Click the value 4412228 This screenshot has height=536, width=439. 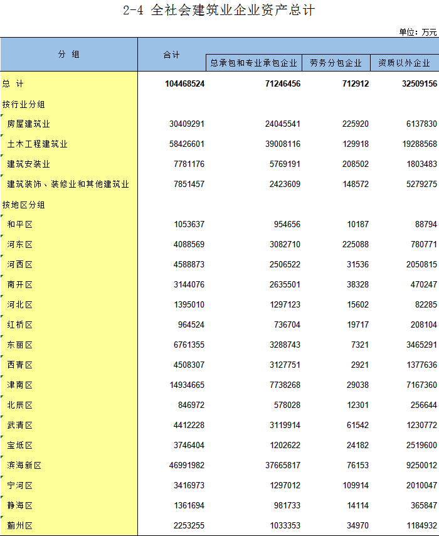[189, 426]
